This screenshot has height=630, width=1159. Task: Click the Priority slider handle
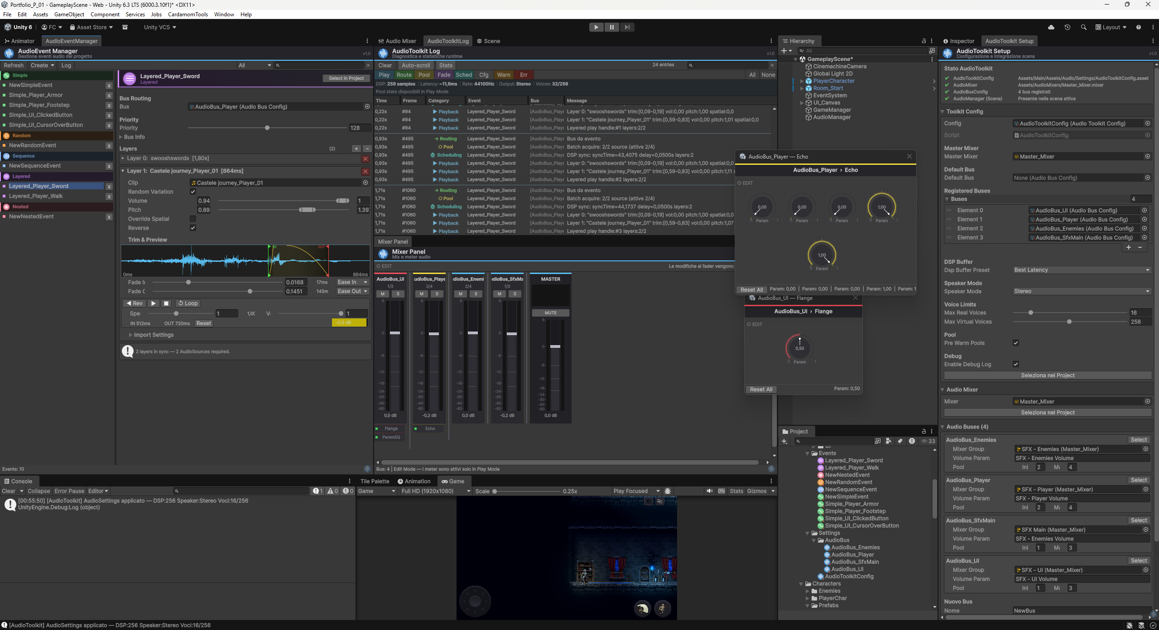click(x=267, y=128)
